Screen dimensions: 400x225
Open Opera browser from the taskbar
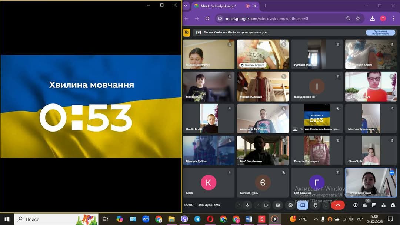tap(210, 219)
